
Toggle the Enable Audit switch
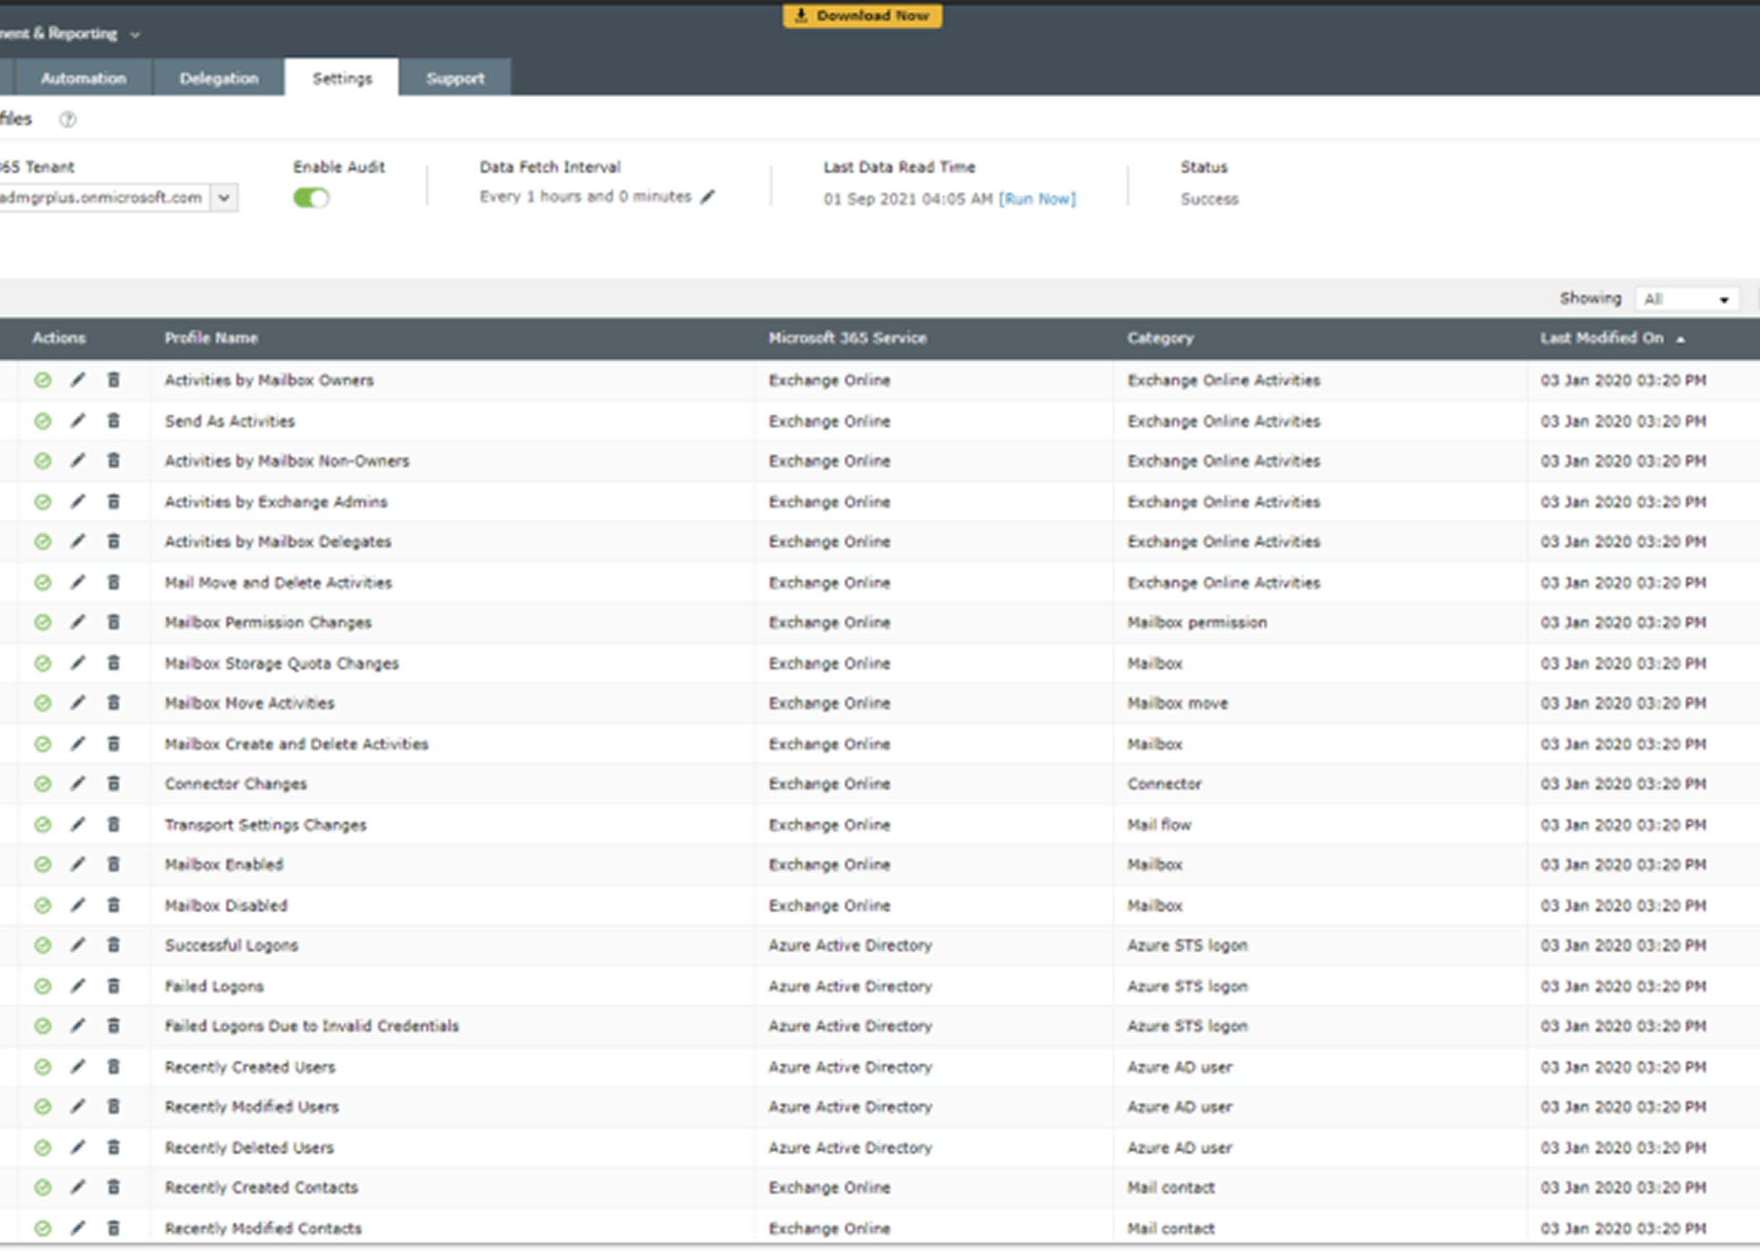(311, 198)
